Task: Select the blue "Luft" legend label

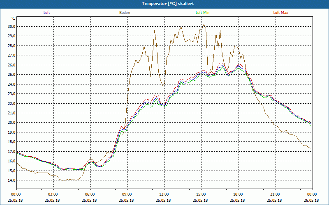Action: (x=46, y=13)
